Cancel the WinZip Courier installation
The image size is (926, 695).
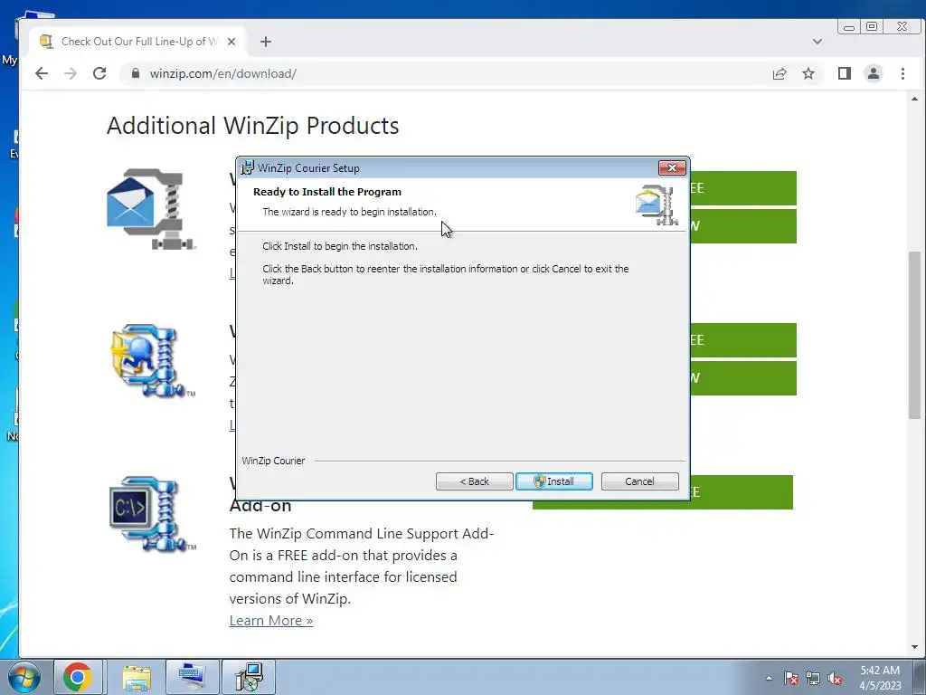coord(639,481)
